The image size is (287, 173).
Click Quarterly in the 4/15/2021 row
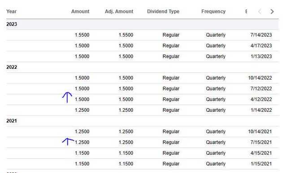click(216, 153)
